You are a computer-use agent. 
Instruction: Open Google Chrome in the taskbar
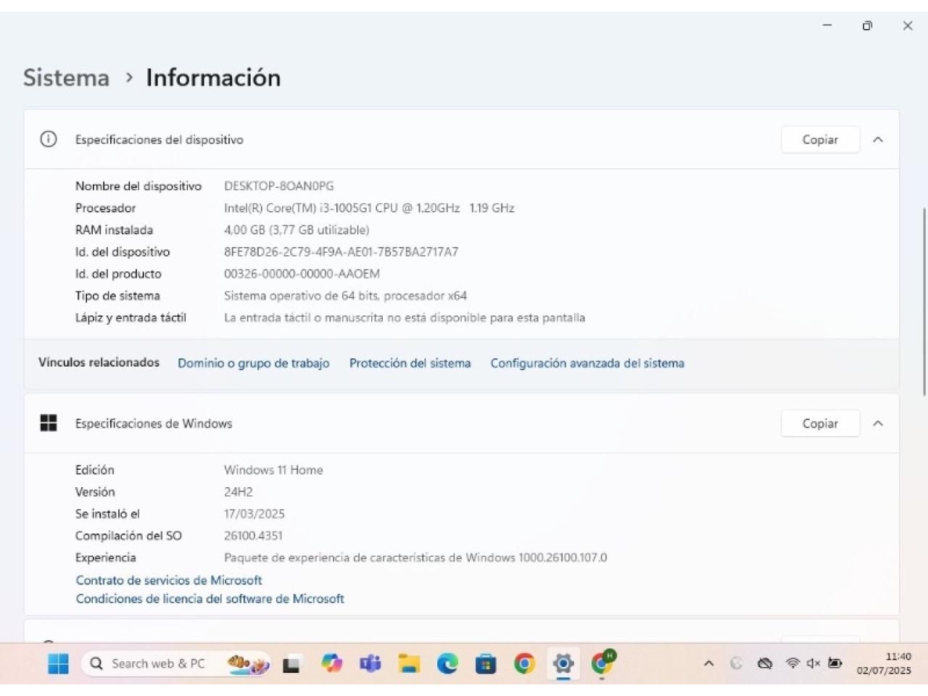coord(524,663)
